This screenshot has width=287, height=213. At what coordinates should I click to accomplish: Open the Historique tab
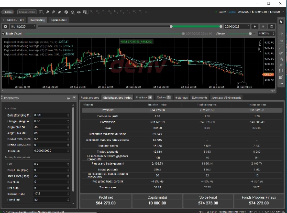pos(181,98)
